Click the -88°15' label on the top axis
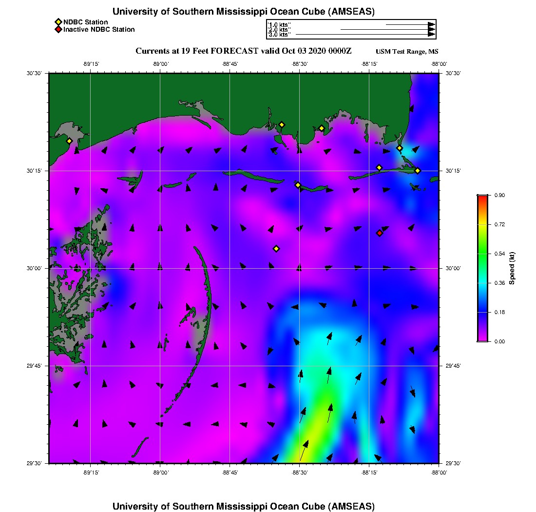Screen dimensions: 536x512 click(x=369, y=64)
